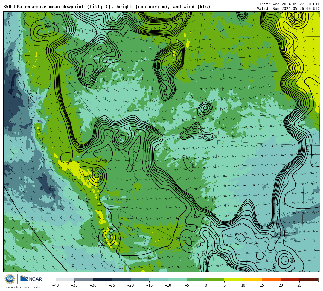Select the slate gray -35 to -30 colorbar segment
Image resolution: width=323 pixels, height=291 pixels.
pyautogui.click(x=84, y=279)
